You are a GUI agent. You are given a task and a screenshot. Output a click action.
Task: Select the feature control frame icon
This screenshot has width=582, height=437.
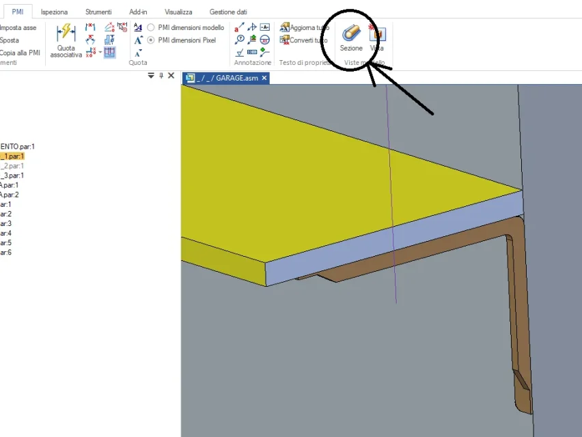(x=252, y=52)
